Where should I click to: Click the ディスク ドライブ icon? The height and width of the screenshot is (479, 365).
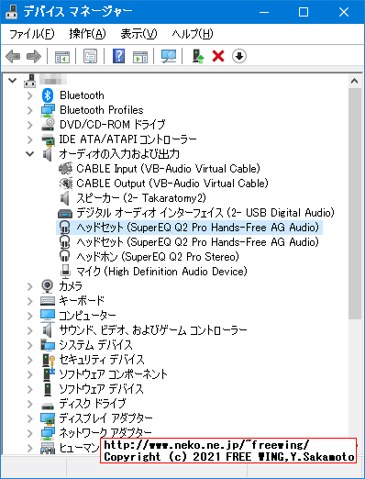[x=48, y=406]
